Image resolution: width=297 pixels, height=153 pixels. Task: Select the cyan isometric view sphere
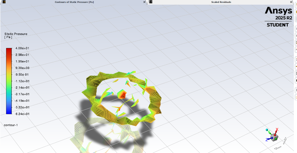click(x=267, y=130)
